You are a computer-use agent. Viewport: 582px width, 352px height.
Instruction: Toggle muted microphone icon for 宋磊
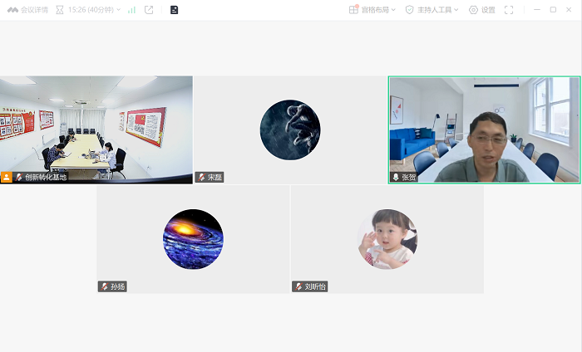[x=200, y=177]
